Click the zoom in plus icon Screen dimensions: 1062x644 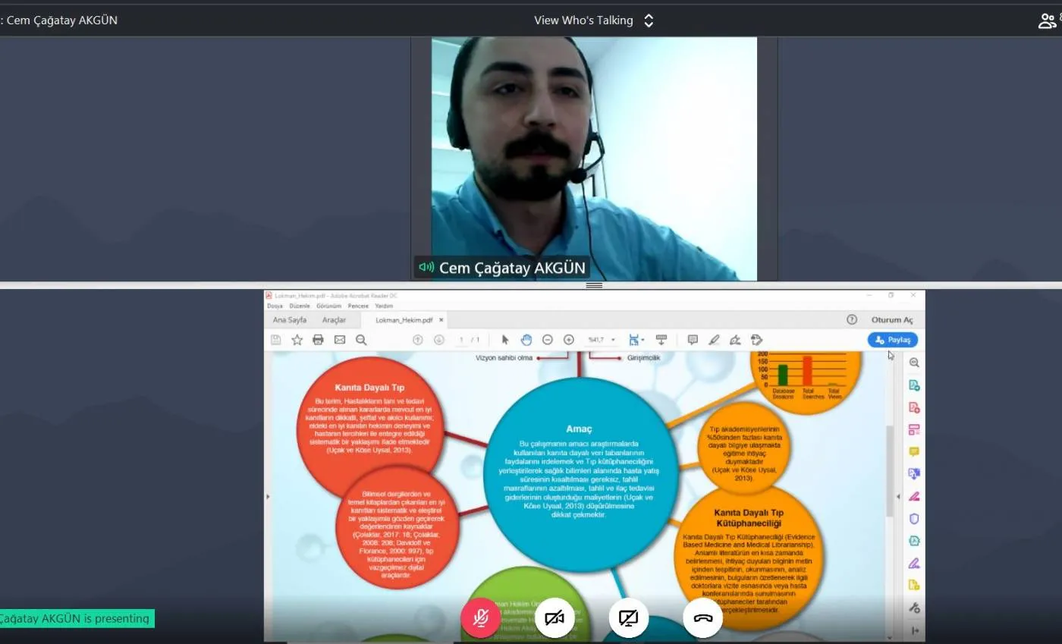click(x=569, y=340)
